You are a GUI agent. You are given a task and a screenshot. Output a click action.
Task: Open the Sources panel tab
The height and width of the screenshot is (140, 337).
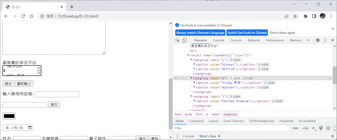236,40
